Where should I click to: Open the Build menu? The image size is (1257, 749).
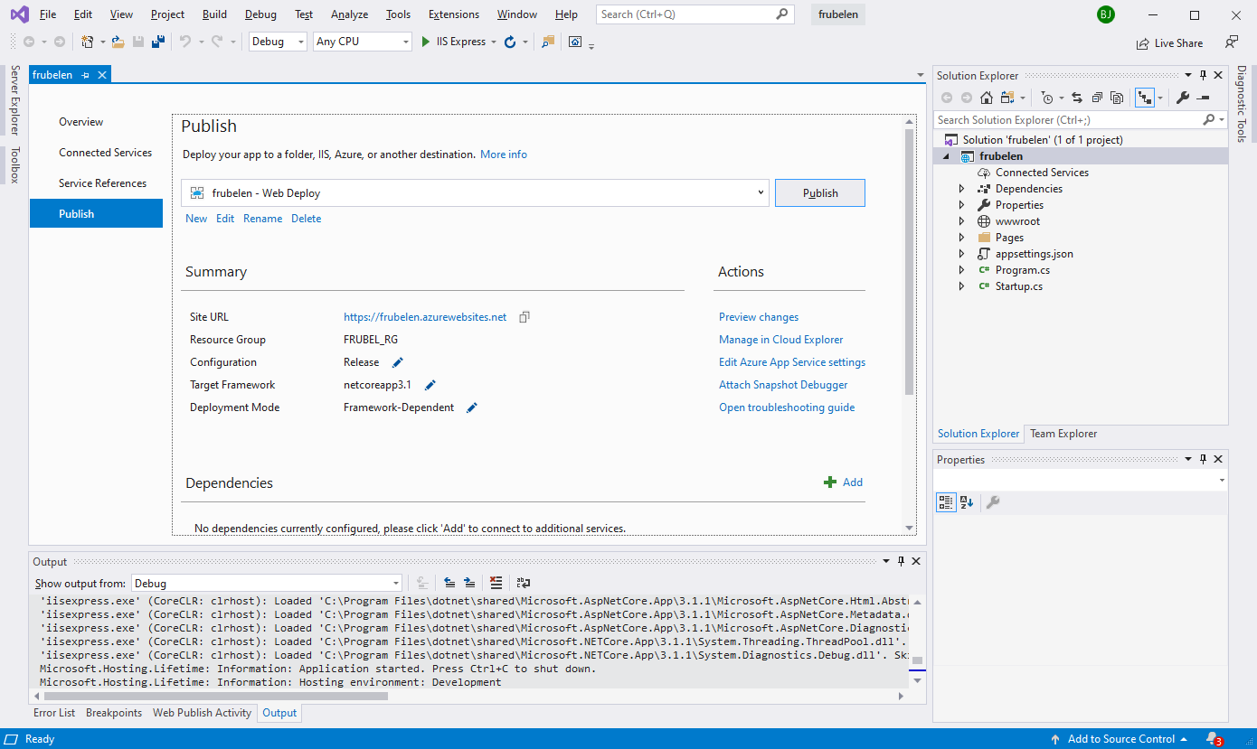(x=215, y=14)
